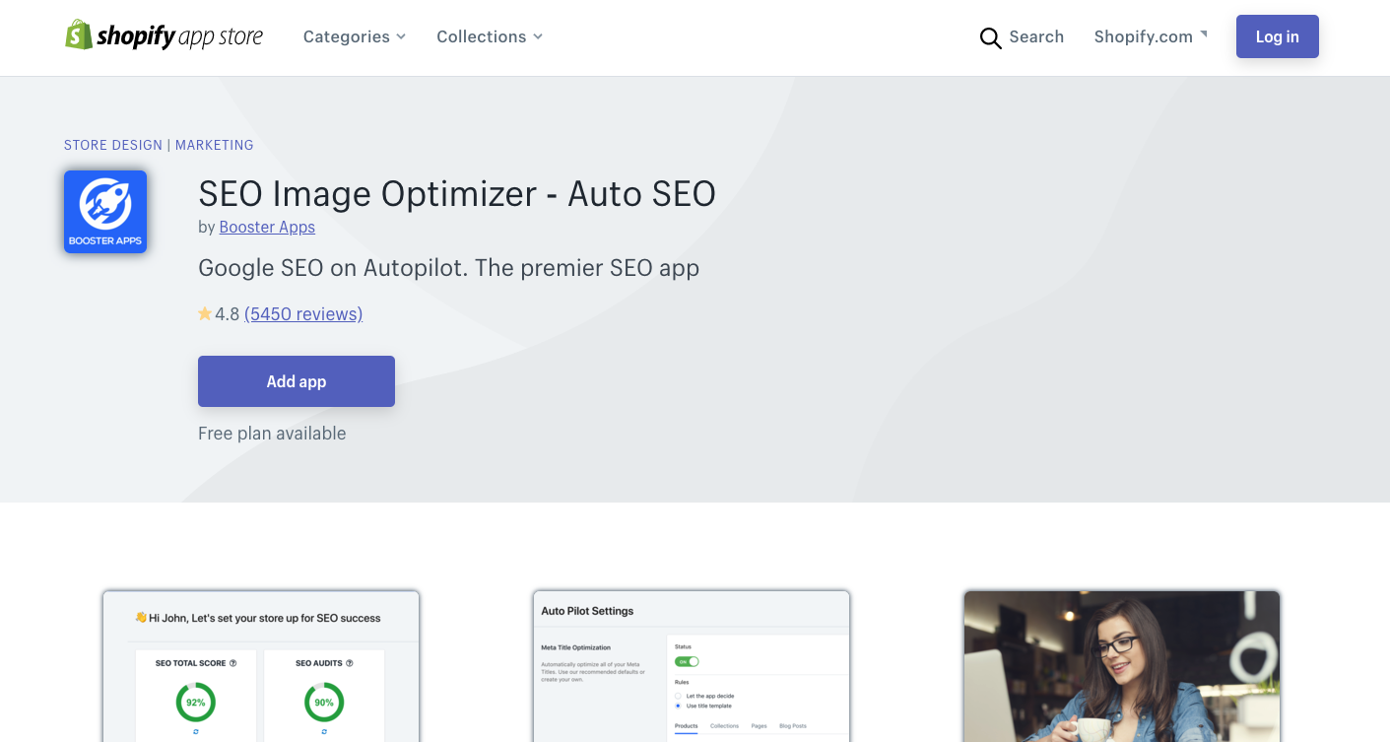Visit the Booster Apps developer link

(x=267, y=227)
